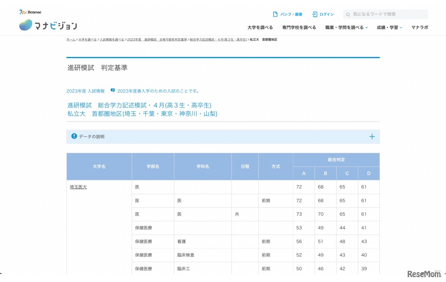The image size is (446, 282).
Task: Click the question tooltip icon beside 2023年度 入試情報
Action: click(x=113, y=90)
